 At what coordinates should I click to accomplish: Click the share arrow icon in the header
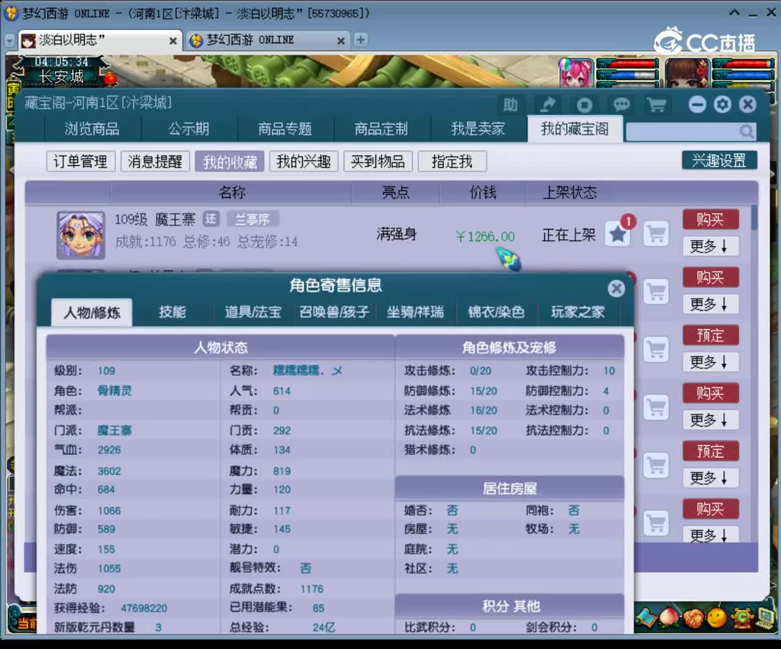tap(547, 105)
